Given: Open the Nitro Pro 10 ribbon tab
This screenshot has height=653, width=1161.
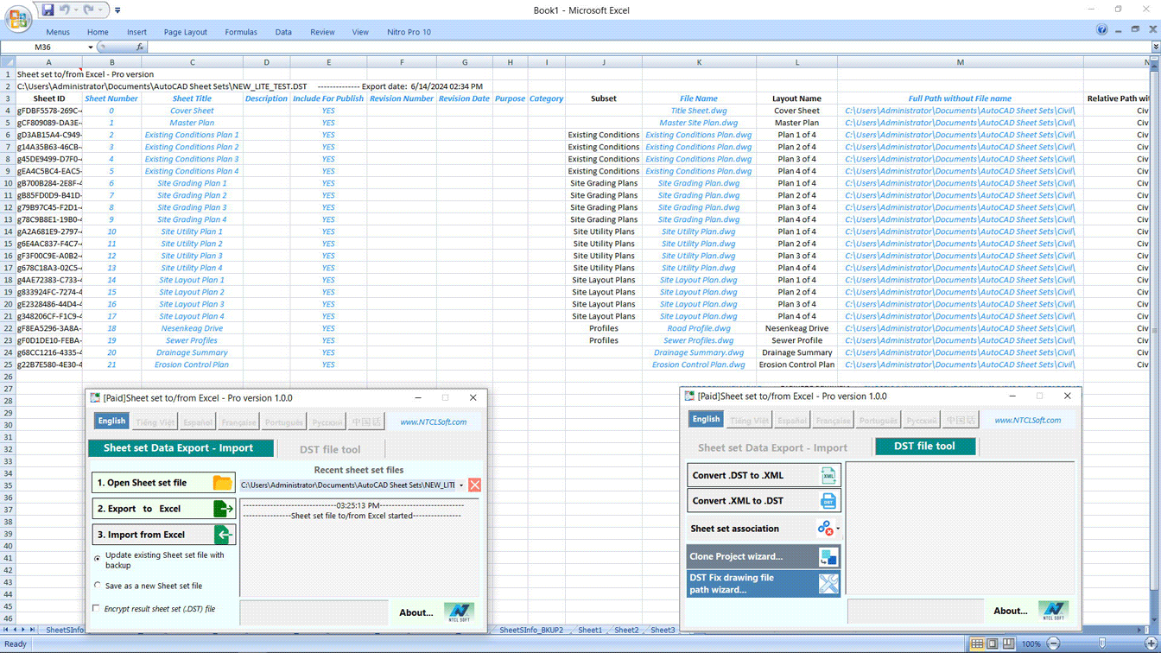Looking at the screenshot, I should [409, 32].
